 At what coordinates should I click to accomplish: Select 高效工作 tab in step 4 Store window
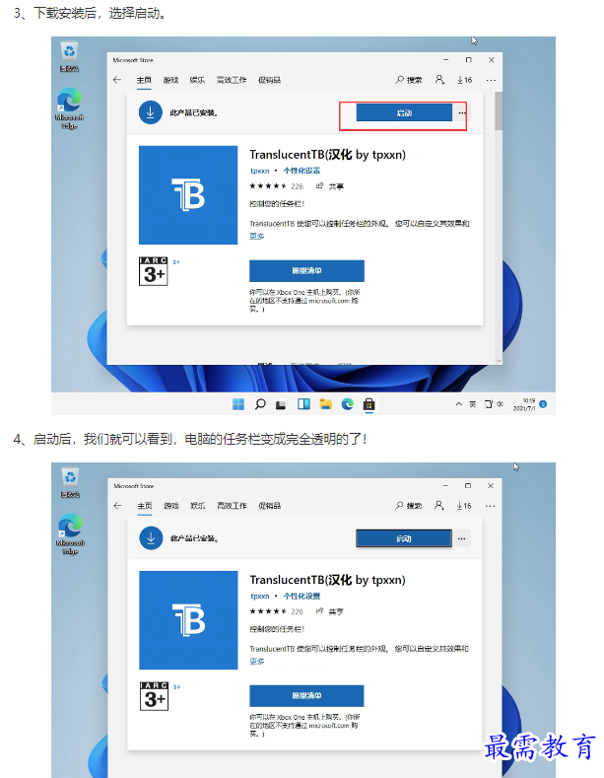click(232, 506)
